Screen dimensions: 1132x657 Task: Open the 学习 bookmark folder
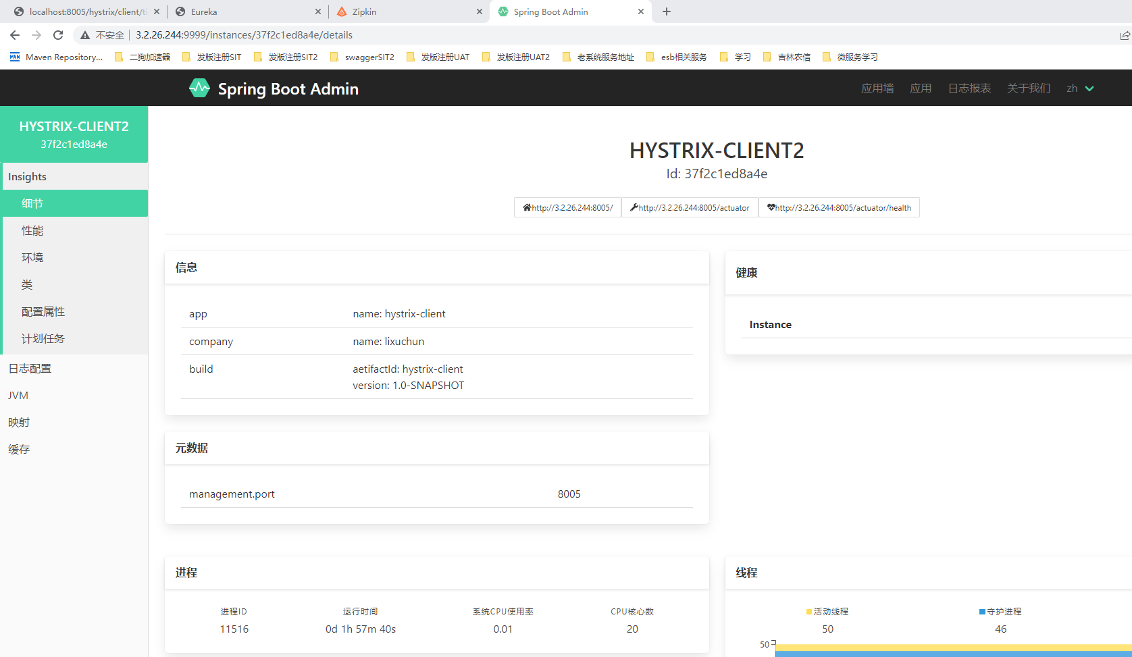[x=736, y=57]
